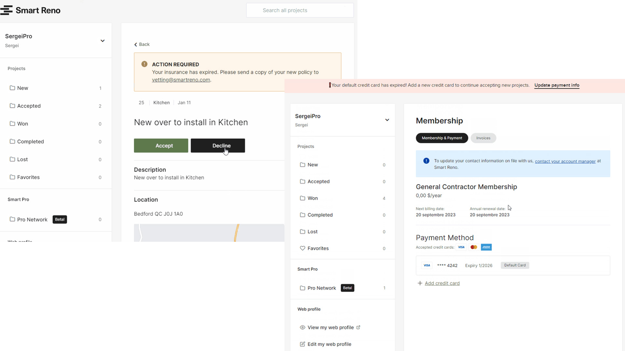Viewport: 625px width, 351px height.
Task: Expand the SergeiPro account dropdown in the left sidebar
Action: click(x=103, y=41)
